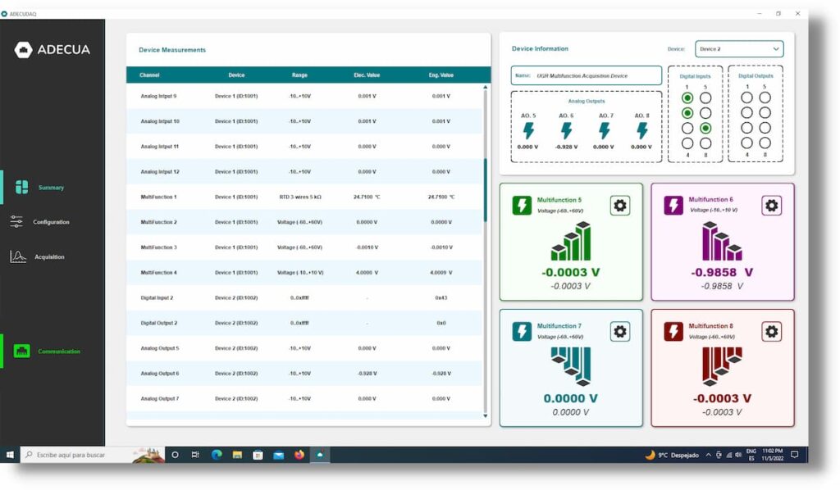Click the ADECUA logo in sidebar
Image resolution: width=840 pixels, height=490 pixels.
pyautogui.click(x=52, y=50)
